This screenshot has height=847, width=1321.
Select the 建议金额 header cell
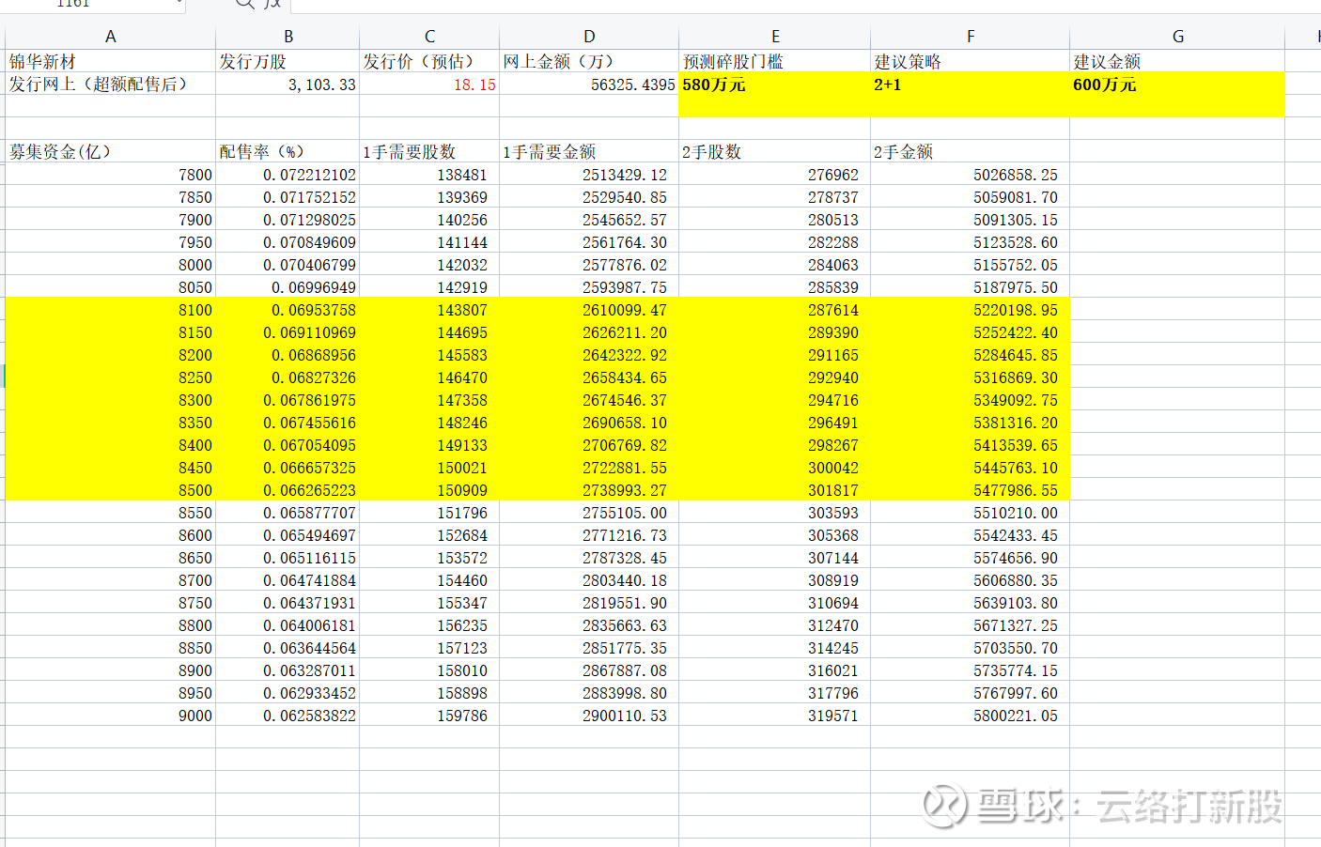(x=1177, y=61)
